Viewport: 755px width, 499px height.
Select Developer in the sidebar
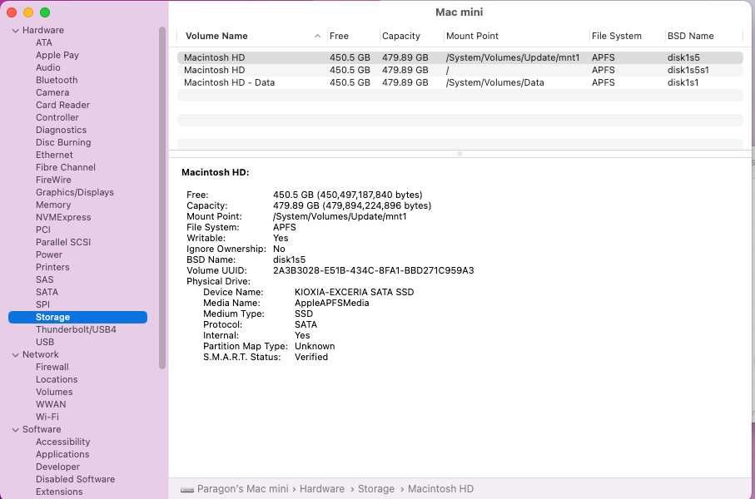click(57, 467)
